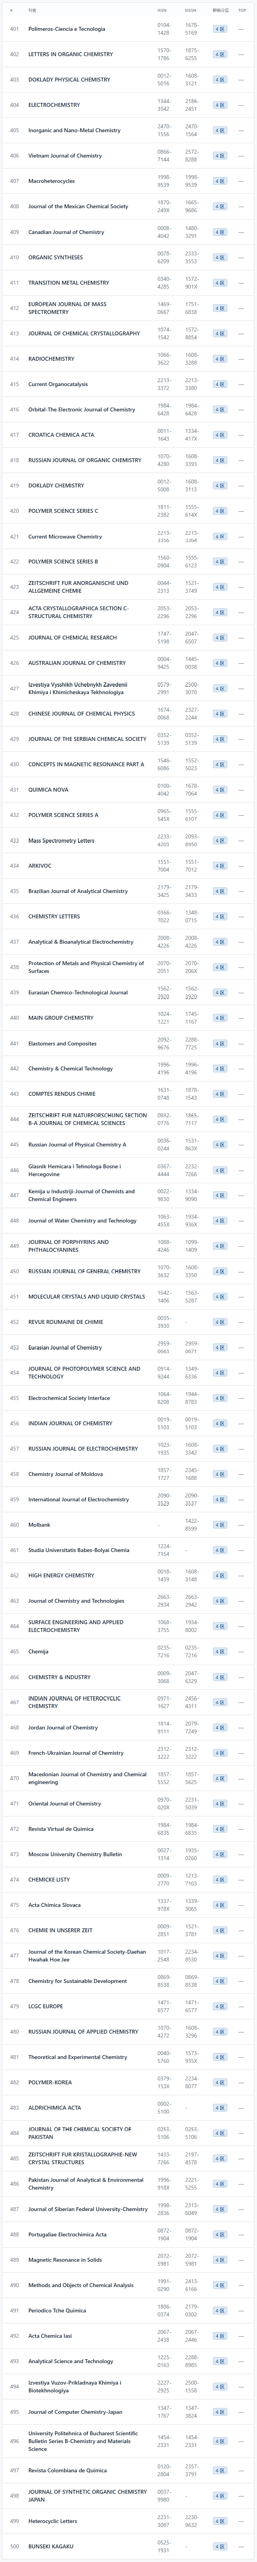Click the 4区 badge for Macroheterocycles

point(219,181)
